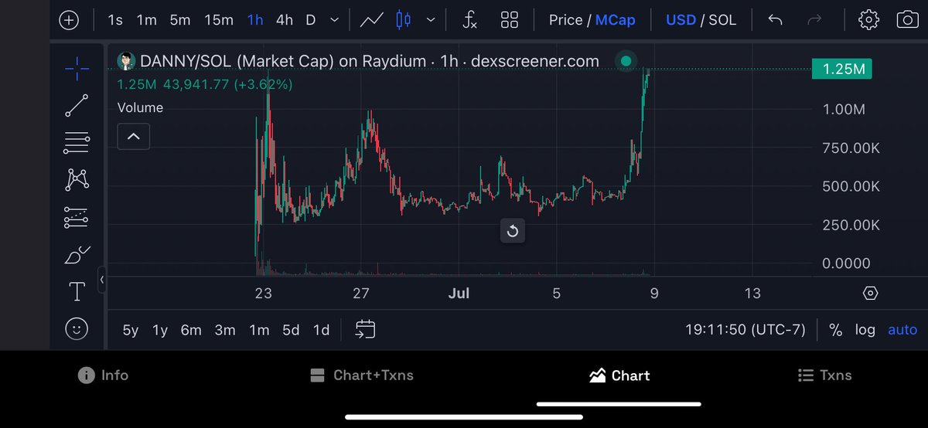
Task: Set the range to 1m in bottom bar
Action: [x=259, y=330]
